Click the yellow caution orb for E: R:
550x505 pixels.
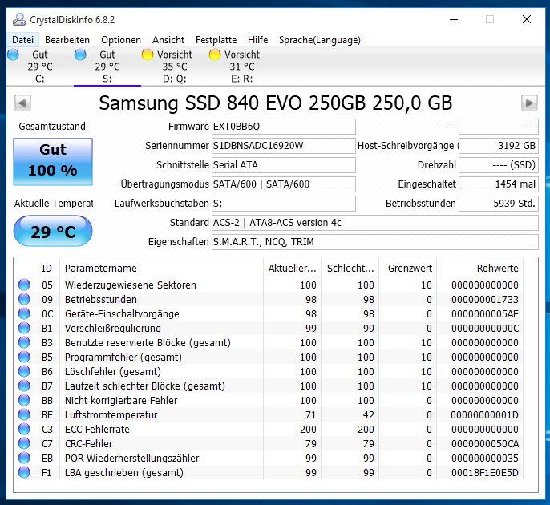coord(215,55)
